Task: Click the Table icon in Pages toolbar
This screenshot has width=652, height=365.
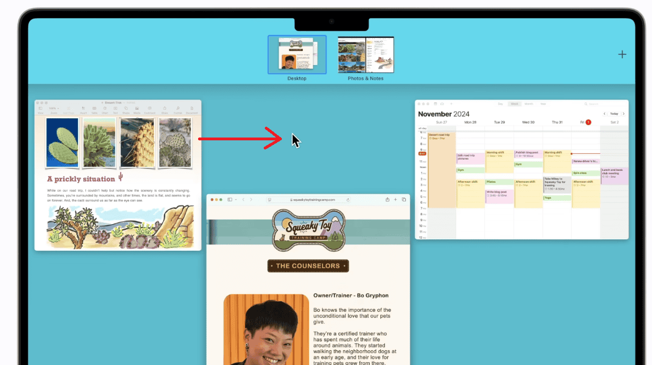Action: 95,108
